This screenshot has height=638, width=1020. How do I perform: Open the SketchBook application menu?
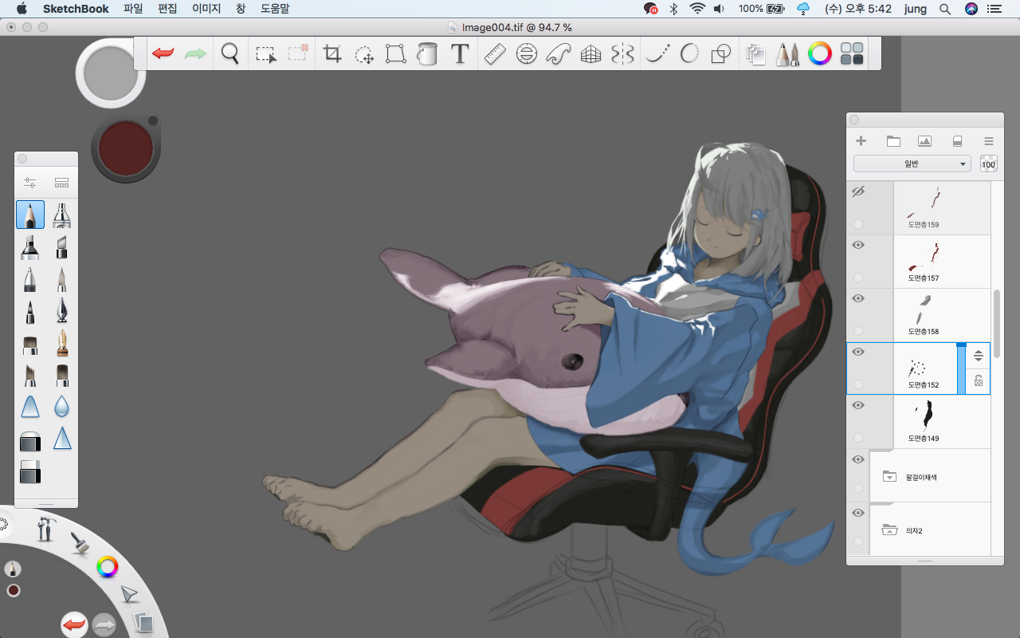click(x=76, y=9)
